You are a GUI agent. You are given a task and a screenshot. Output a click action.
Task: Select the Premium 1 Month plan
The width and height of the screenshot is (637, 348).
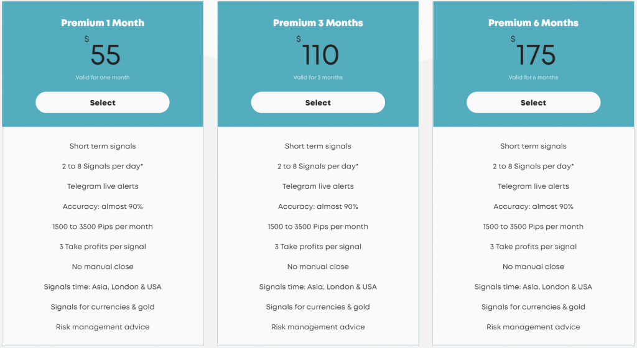click(103, 102)
